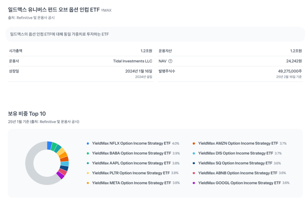Screen dimensions: 307x207
Task: Click the YieldMax GOOGL Option Income Strategy ETF label
Action: pos(240,183)
